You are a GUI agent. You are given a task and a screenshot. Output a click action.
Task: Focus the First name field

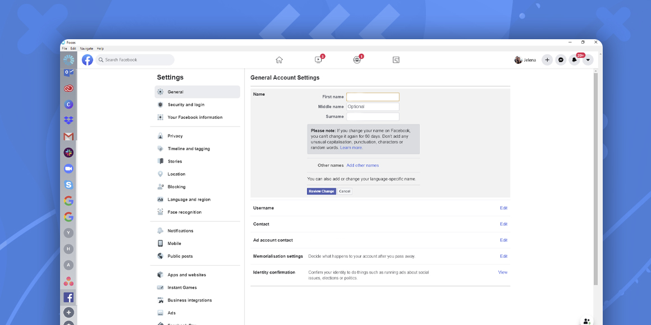click(373, 97)
